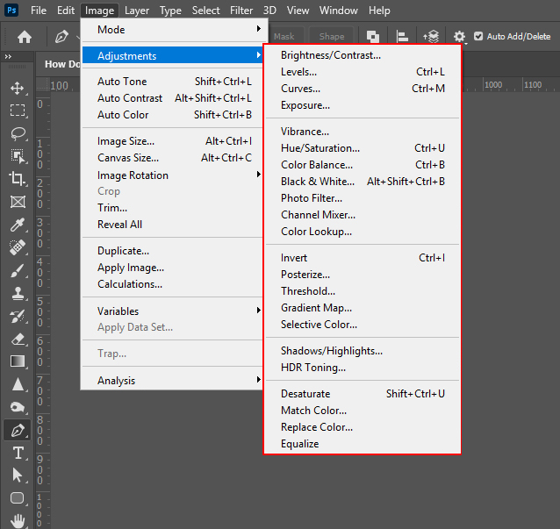Screen dimensions: 560x529
Task: Click the Home icon in options bar
Action: click(25, 37)
